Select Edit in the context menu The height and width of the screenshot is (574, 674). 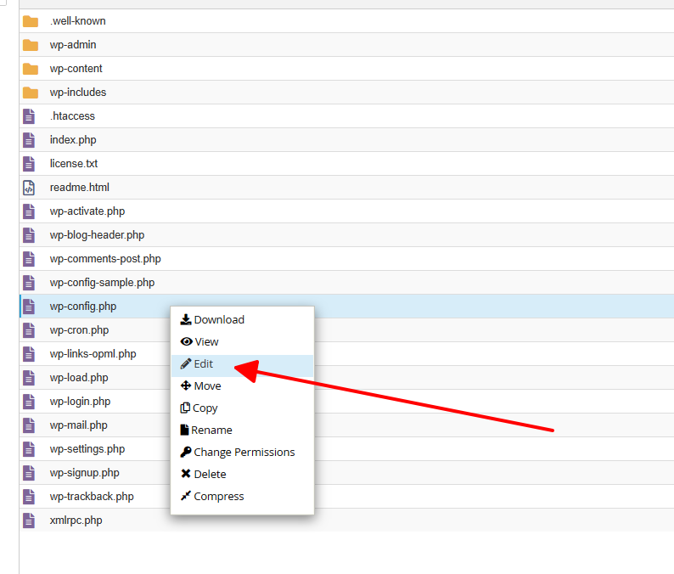click(x=242, y=363)
